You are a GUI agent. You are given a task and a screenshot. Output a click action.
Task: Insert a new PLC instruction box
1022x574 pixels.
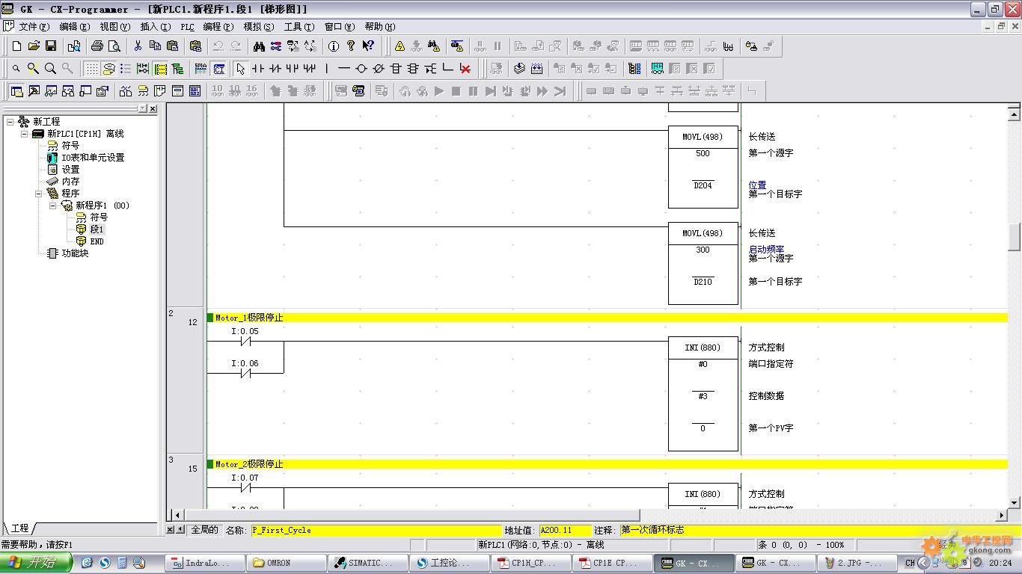pos(396,69)
